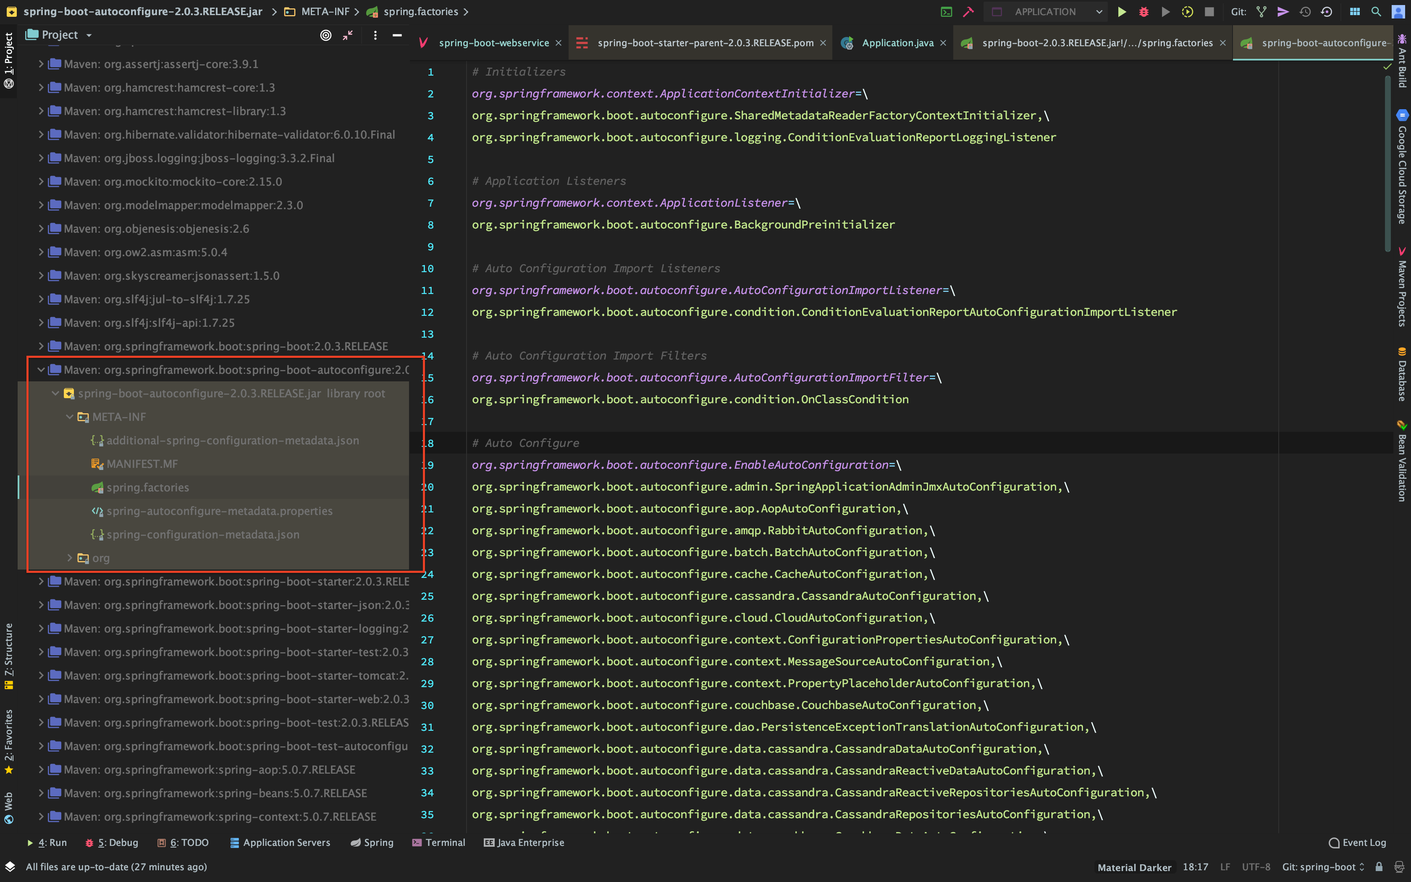Viewport: 1411px width, 882px height.
Task: Click the Build project hammer icon
Action: coord(968,12)
